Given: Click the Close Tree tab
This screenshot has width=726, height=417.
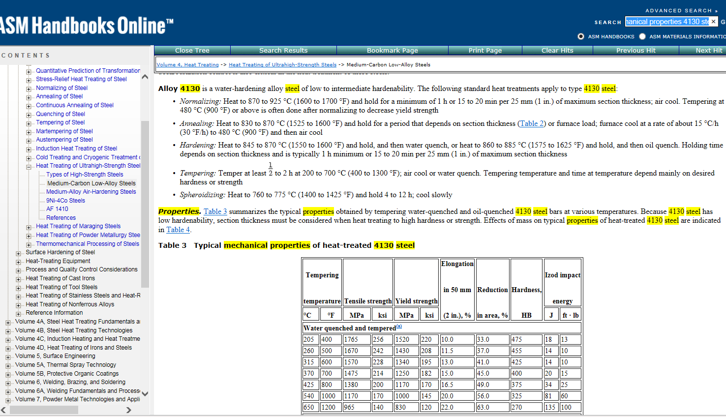Looking at the screenshot, I should click(192, 50).
